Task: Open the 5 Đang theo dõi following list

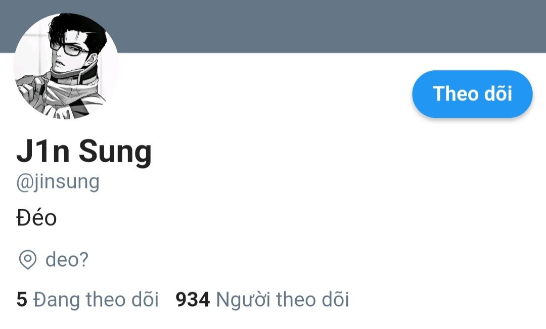Action: pyautogui.click(x=87, y=299)
